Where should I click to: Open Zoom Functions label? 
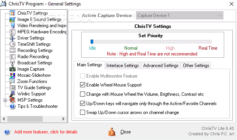(x=32, y=81)
